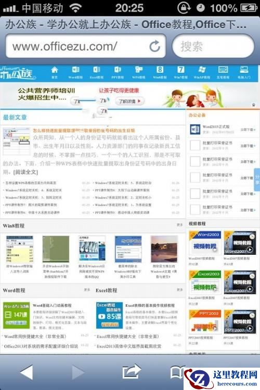Open the Excel教程 navigation icon
The image size is (260, 390).
97,72
